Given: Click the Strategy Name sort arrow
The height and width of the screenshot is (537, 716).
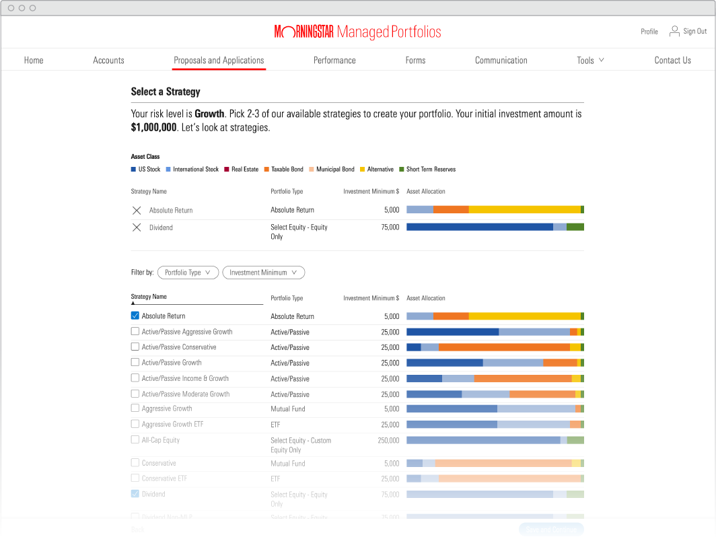Looking at the screenshot, I should 133,303.
